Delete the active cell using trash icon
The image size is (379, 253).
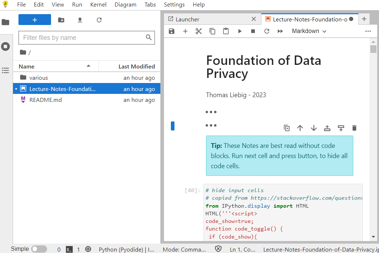tap(354, 128)
